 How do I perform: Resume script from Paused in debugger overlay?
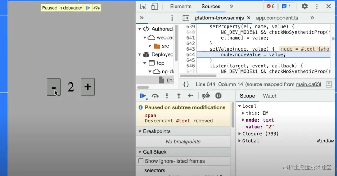pyautogui.click(x=88, y=8)
